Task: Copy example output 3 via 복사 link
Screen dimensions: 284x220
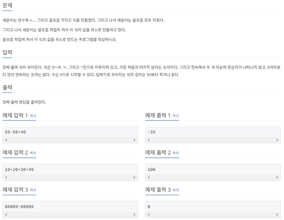Action: pyautogui.click(x=175, y=190)
